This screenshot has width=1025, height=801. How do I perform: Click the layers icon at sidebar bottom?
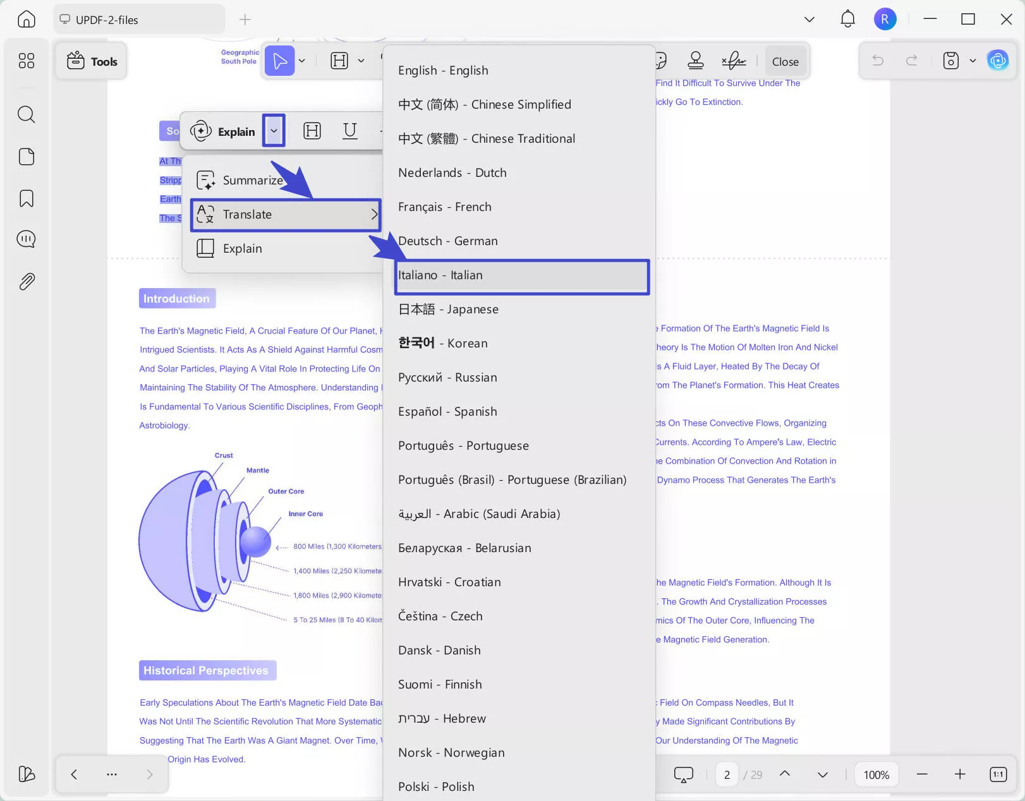[x=26, y=774]
